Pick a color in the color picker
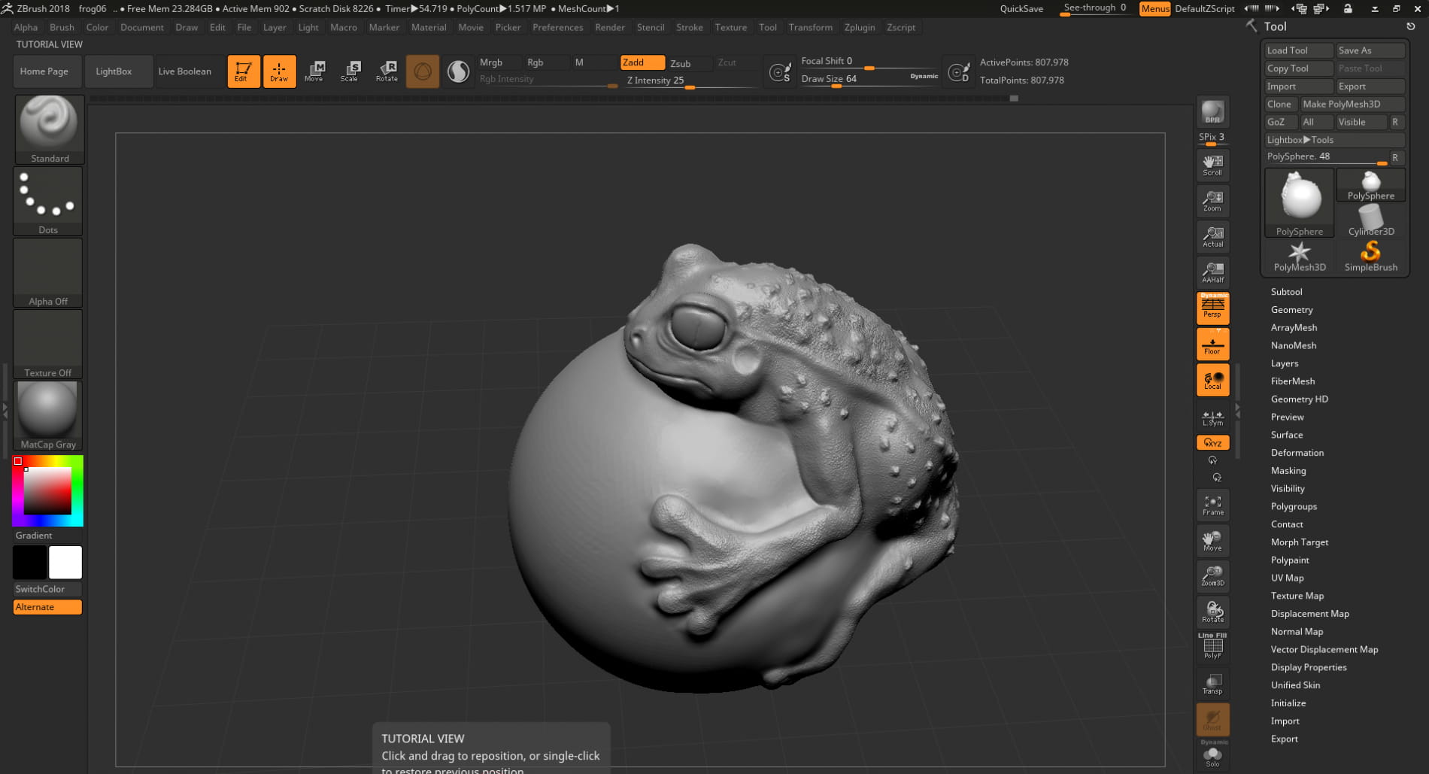Viewport: 1429px width, 774px height. [47, 490]
